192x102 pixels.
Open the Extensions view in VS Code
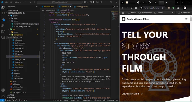click(3, 31)
